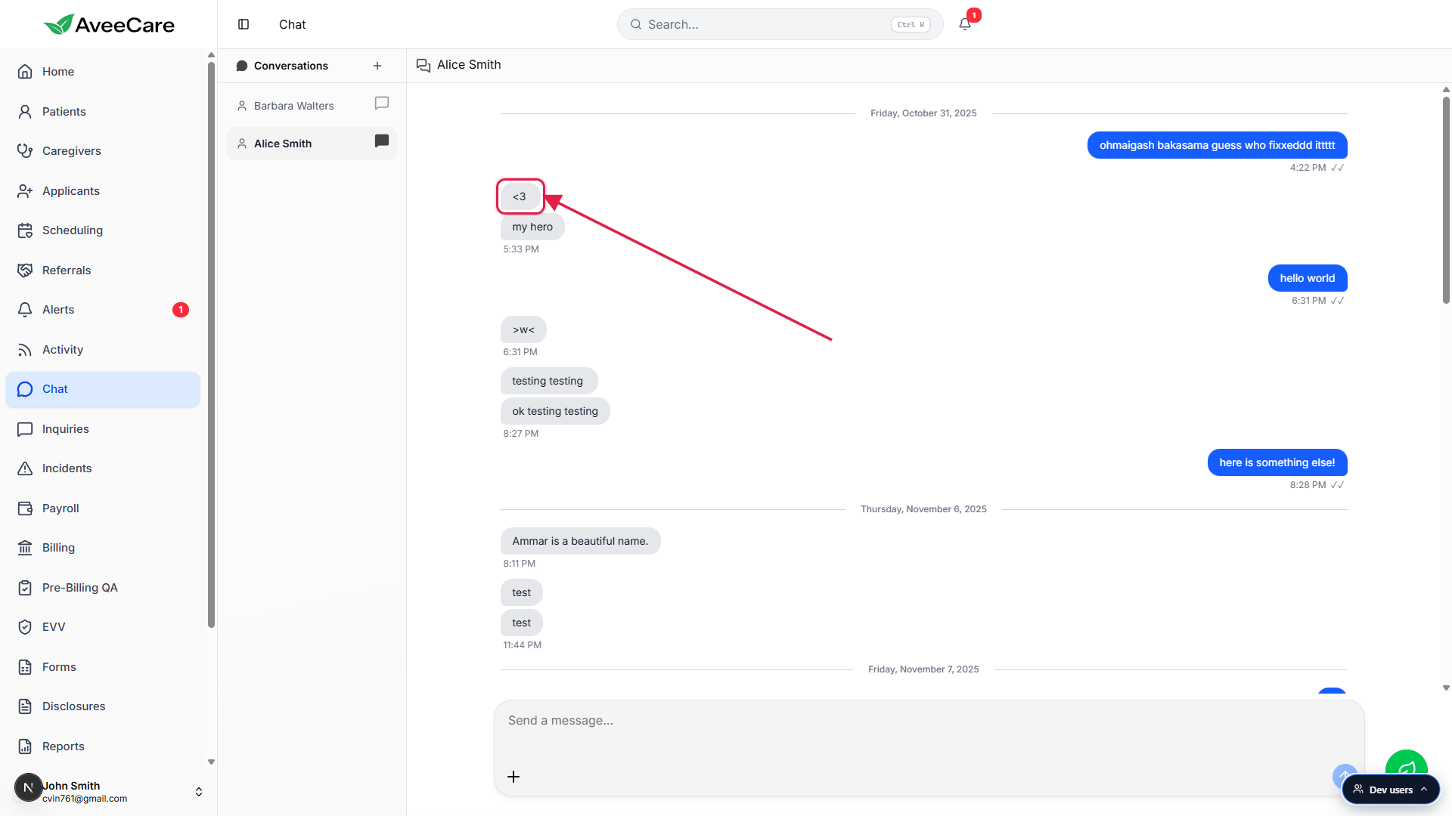The width and height of the screenshot is (1452, 816).
Task: Click the John Smith avatar
Action: (x=28, y=787)
